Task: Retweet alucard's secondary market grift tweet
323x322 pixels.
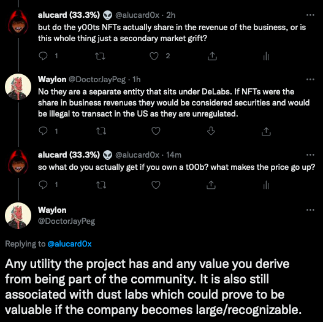Action: (x=100, y=56)
